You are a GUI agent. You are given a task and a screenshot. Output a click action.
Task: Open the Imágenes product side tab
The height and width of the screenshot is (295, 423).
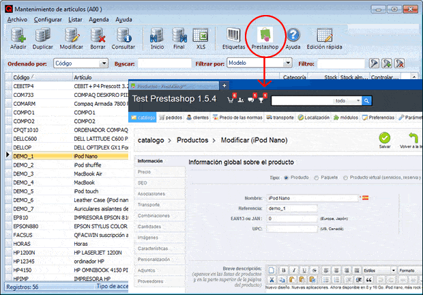pyautogui.click(x=160, y=238)
